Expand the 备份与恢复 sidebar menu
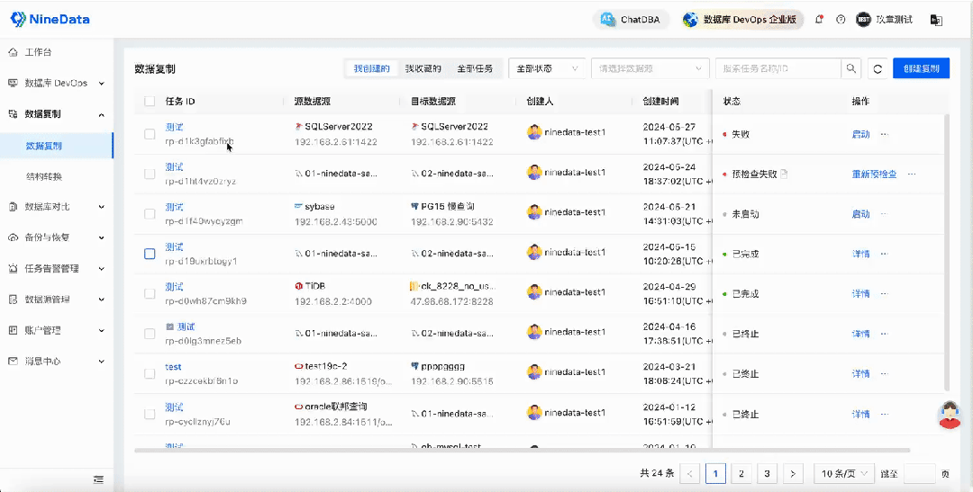The width and height of the screenshot is (973, 492). point(56,238)
